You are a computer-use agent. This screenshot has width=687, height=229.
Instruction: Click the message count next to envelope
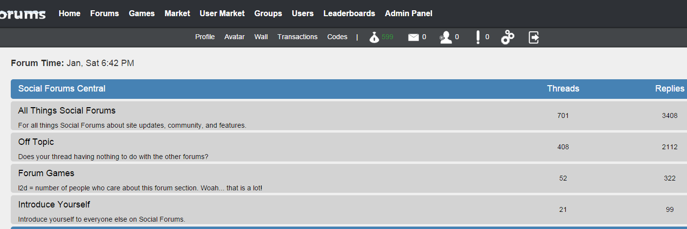(424, 37)
